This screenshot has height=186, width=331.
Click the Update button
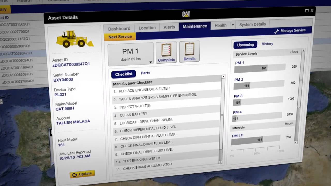(82, 174)
